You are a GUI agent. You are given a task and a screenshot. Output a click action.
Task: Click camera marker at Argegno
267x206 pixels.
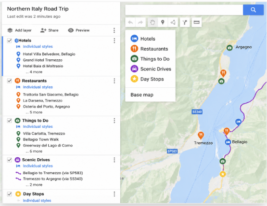(x=229, y=48)
